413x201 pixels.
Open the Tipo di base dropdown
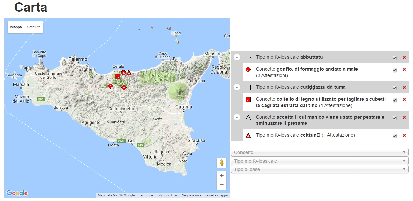tap(319, 169)
